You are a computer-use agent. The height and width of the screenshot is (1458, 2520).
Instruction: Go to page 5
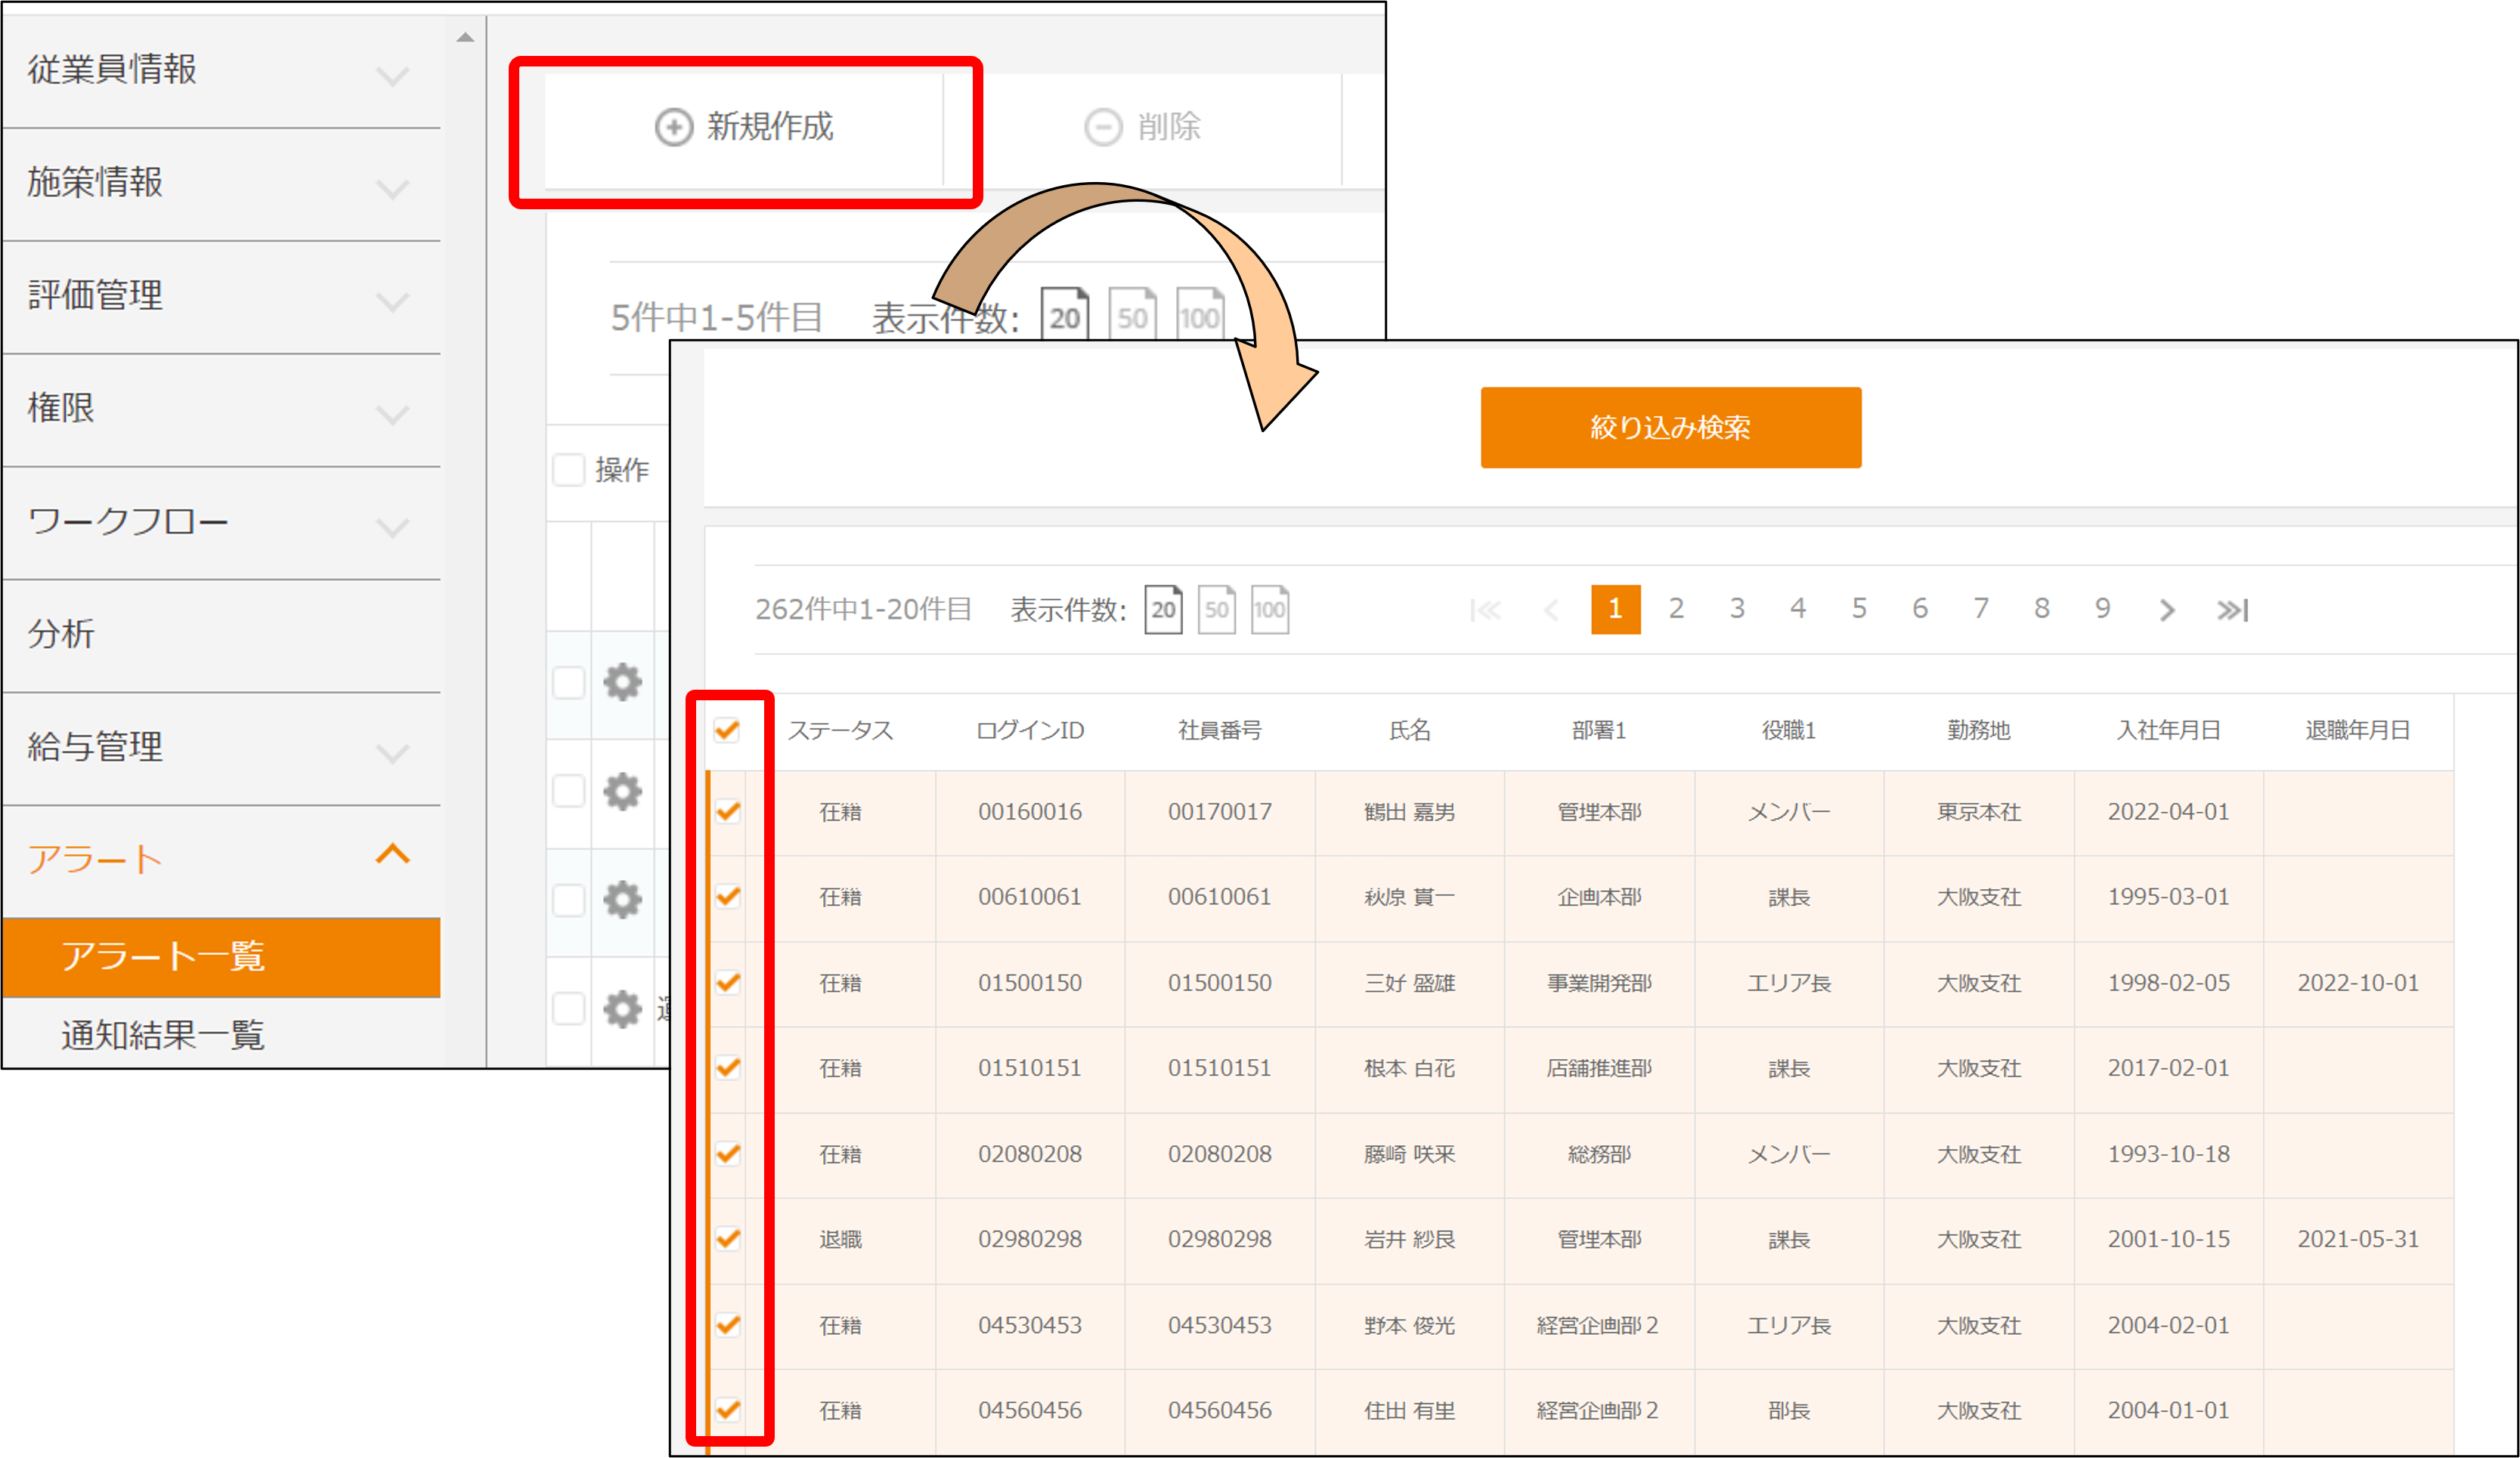(1859, 609)
